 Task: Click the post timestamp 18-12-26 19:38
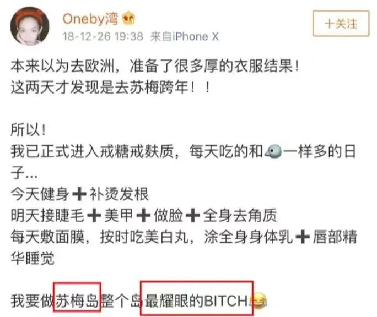coord(103,36)
